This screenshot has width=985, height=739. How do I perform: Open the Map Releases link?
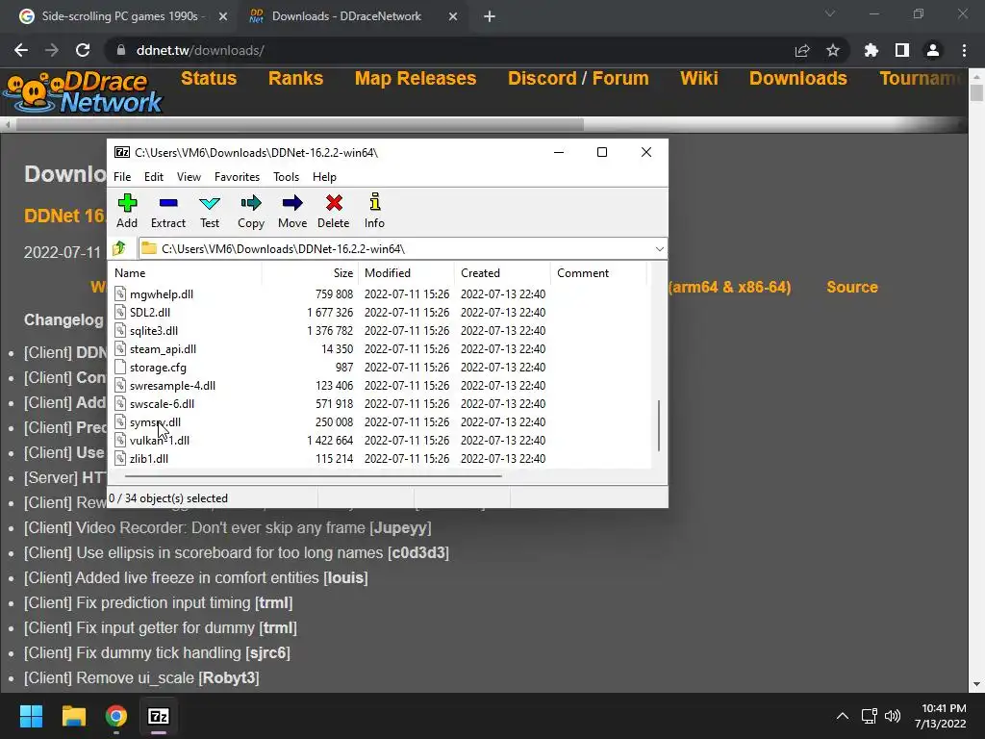(x=416, y=78)
